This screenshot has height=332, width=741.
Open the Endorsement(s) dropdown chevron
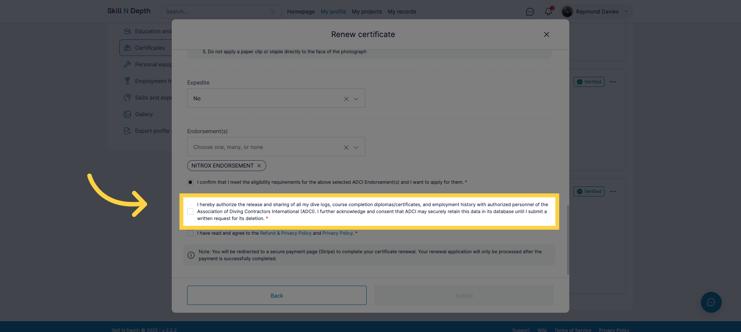[356, 147]
